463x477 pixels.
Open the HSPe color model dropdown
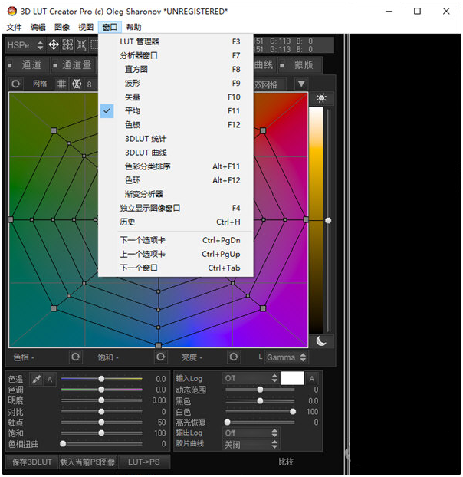click(x=25, y=45)
